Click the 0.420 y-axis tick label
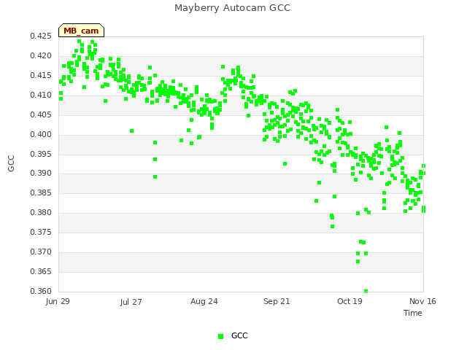Screen dimensions: 467x350 point(41,55)
